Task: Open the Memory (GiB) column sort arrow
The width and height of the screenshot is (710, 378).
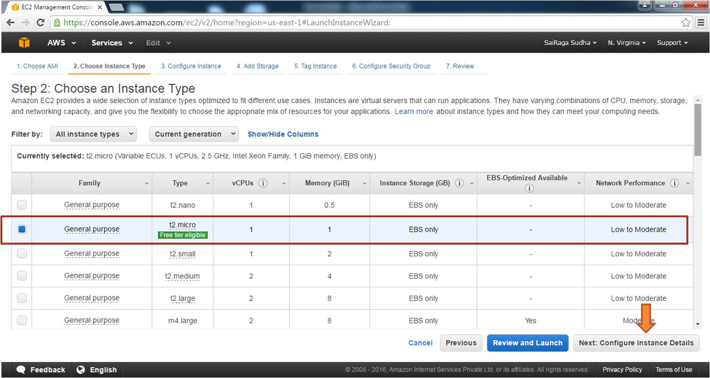Action: (364, 184)
